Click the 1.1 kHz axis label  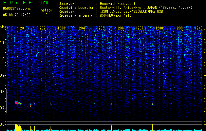pos(3,43)
